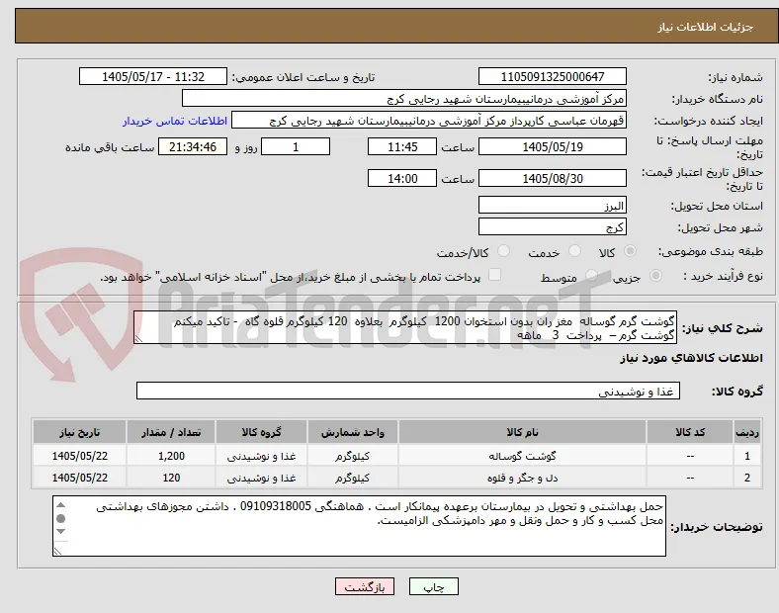Screen dimensions: 779x613
Task: Click the نام کالا column header
Action: click(522, 432)
